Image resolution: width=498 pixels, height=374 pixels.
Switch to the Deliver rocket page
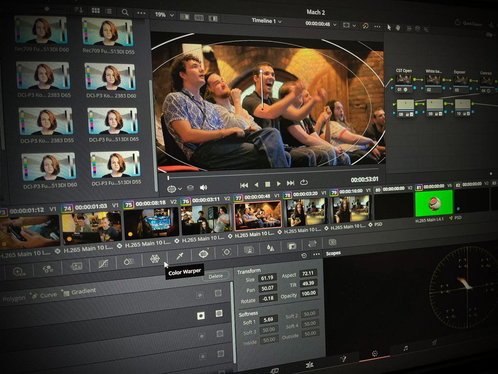(x=434, y=343)
